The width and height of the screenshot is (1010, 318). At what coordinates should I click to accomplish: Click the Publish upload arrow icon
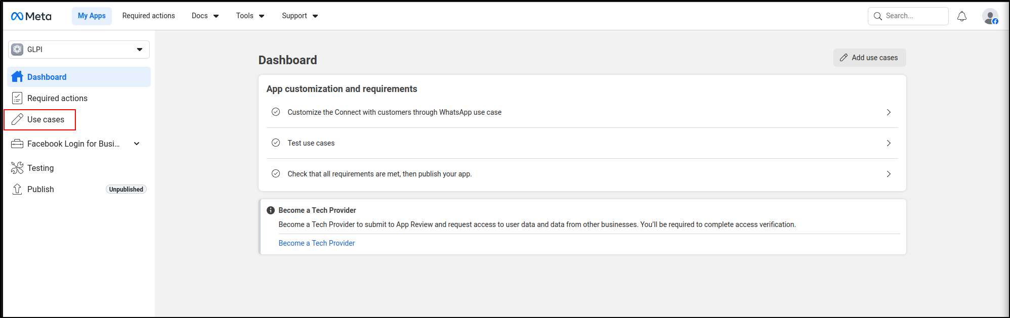point(17,189)
